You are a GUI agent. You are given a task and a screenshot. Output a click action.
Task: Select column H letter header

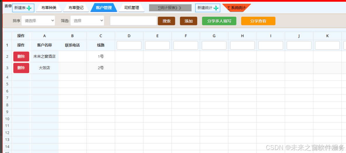click(243, 36)
